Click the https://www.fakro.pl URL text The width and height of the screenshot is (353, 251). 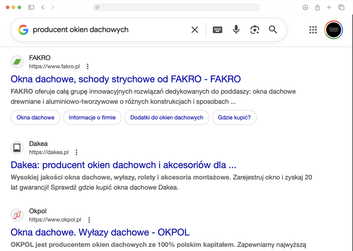(54, 67)
